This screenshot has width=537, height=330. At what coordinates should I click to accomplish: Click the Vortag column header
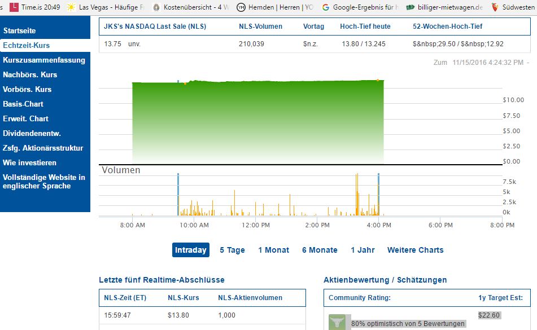(x=313, y=27)
